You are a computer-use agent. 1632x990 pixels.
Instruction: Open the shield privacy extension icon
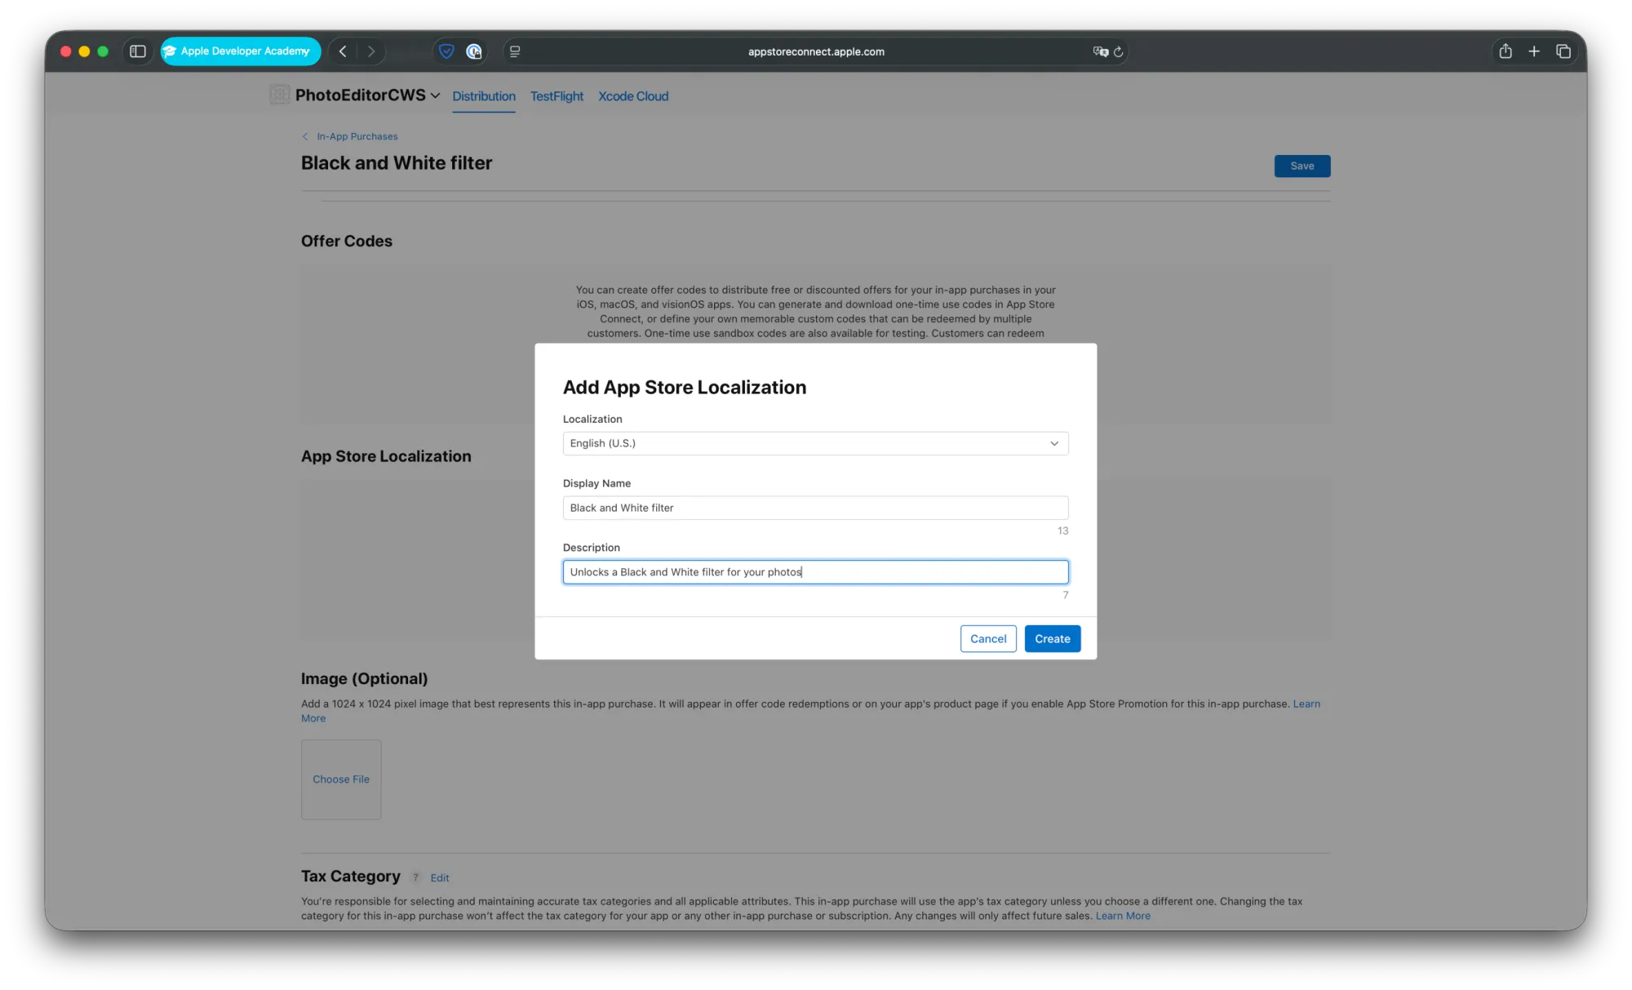tap(446, 51)
